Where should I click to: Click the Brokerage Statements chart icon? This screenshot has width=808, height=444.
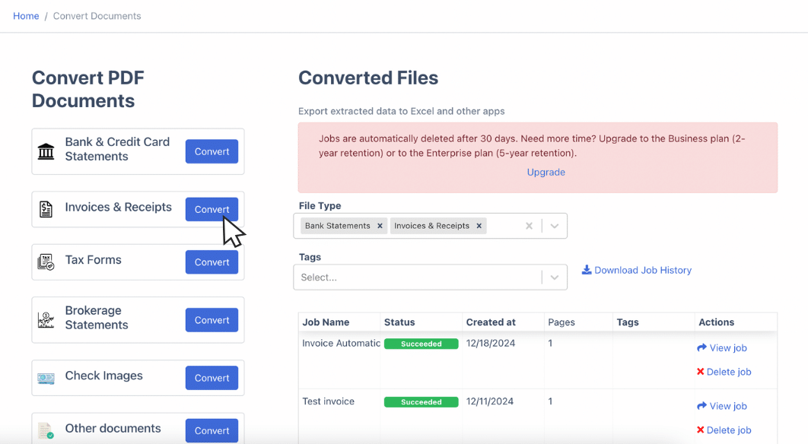pyautogui.click(x=46, y=320)
